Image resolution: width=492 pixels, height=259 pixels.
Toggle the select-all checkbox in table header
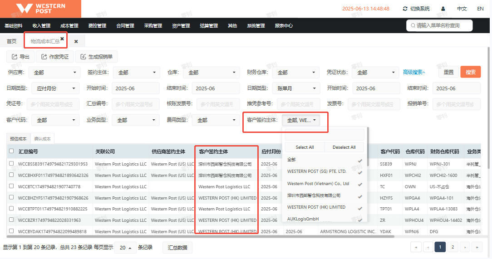coord(12,151)
